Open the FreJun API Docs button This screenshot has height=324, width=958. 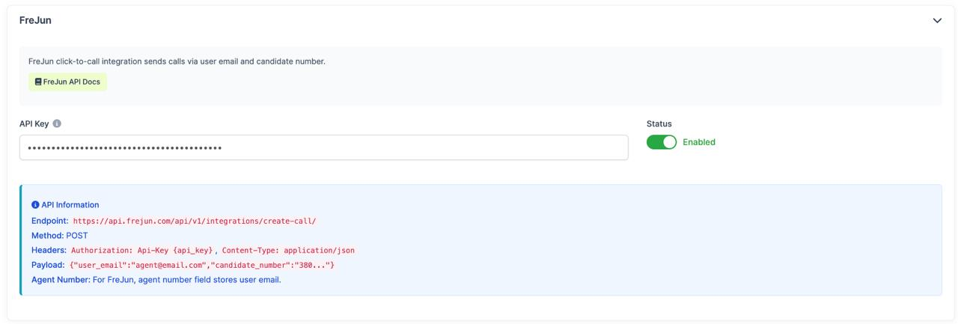pyautogui.click(x=67, y=82)
